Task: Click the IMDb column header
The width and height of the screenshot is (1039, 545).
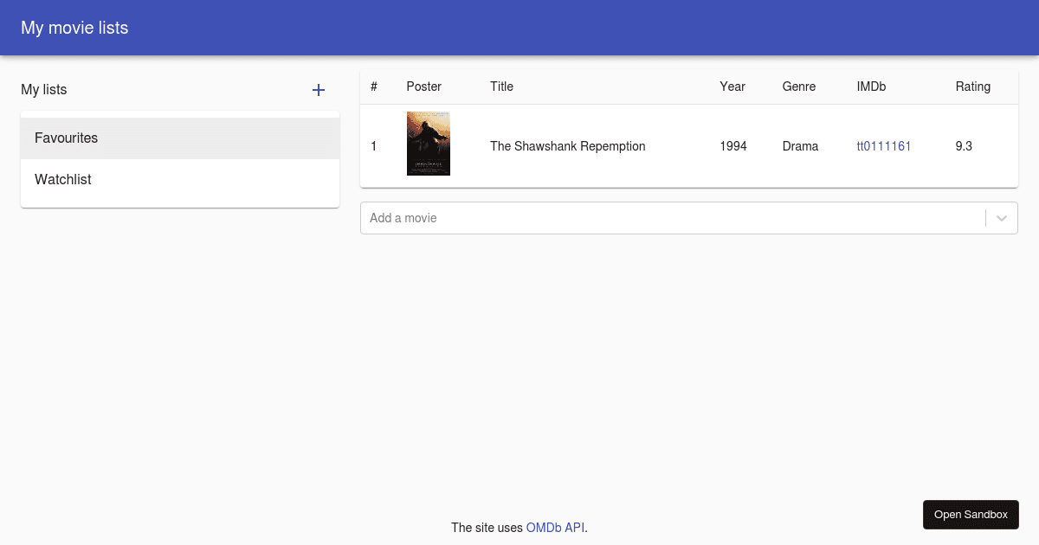Action: pos(871,87)
